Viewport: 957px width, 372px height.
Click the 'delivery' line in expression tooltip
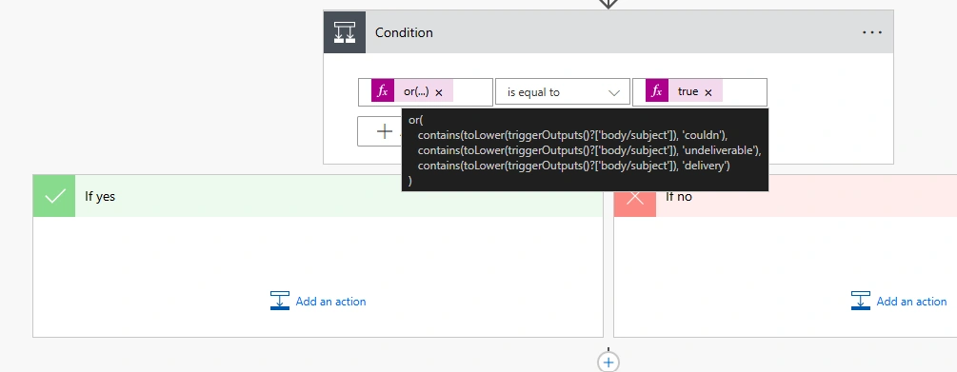(x=573, y=166)
